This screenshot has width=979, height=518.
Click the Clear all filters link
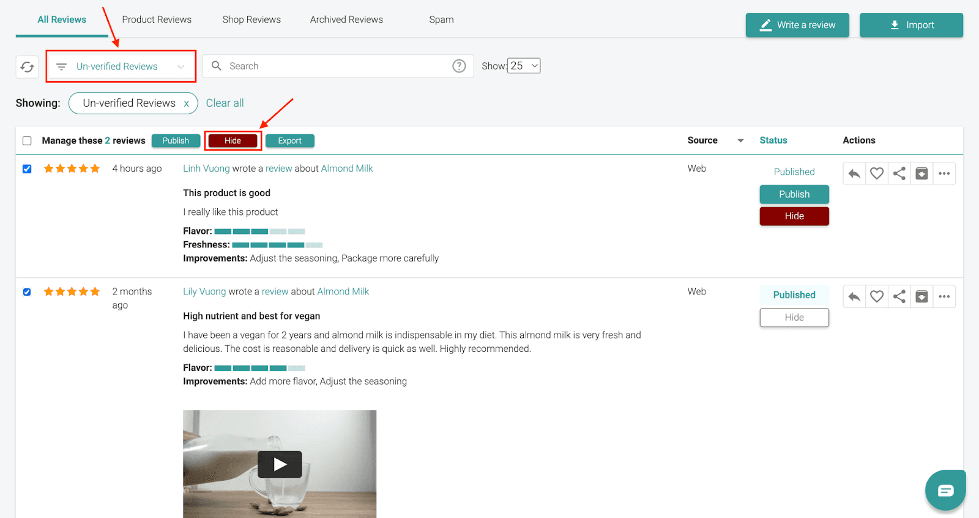[x=225, y=103]
